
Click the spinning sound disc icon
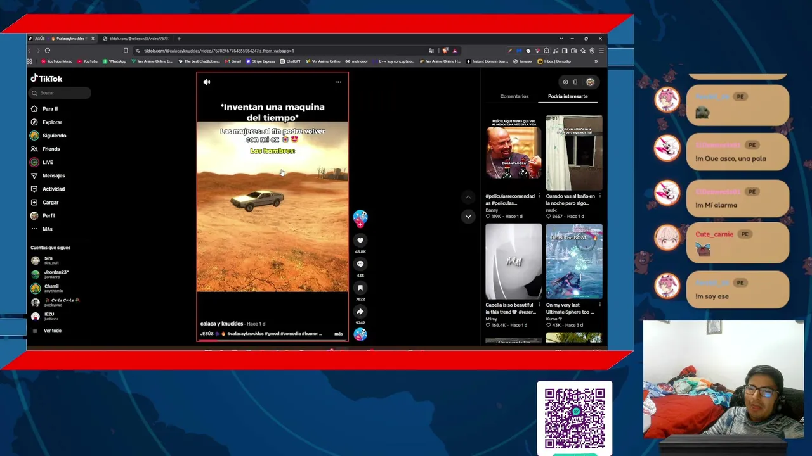click(360, 334)
